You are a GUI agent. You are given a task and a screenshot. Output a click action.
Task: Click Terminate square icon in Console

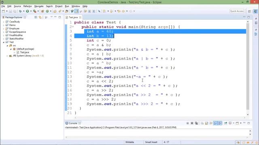(x=188, y=123)
